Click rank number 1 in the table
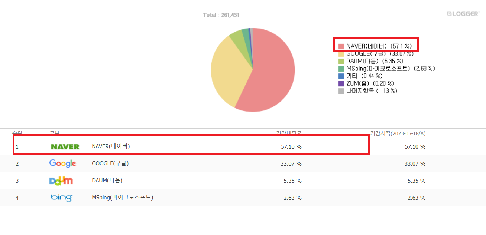486x235 pixels. click(x=17, y=147)
